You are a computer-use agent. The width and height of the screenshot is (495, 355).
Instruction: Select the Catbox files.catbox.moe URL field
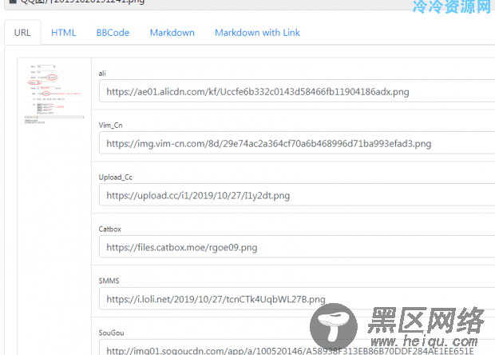click(x=297, y=247)
